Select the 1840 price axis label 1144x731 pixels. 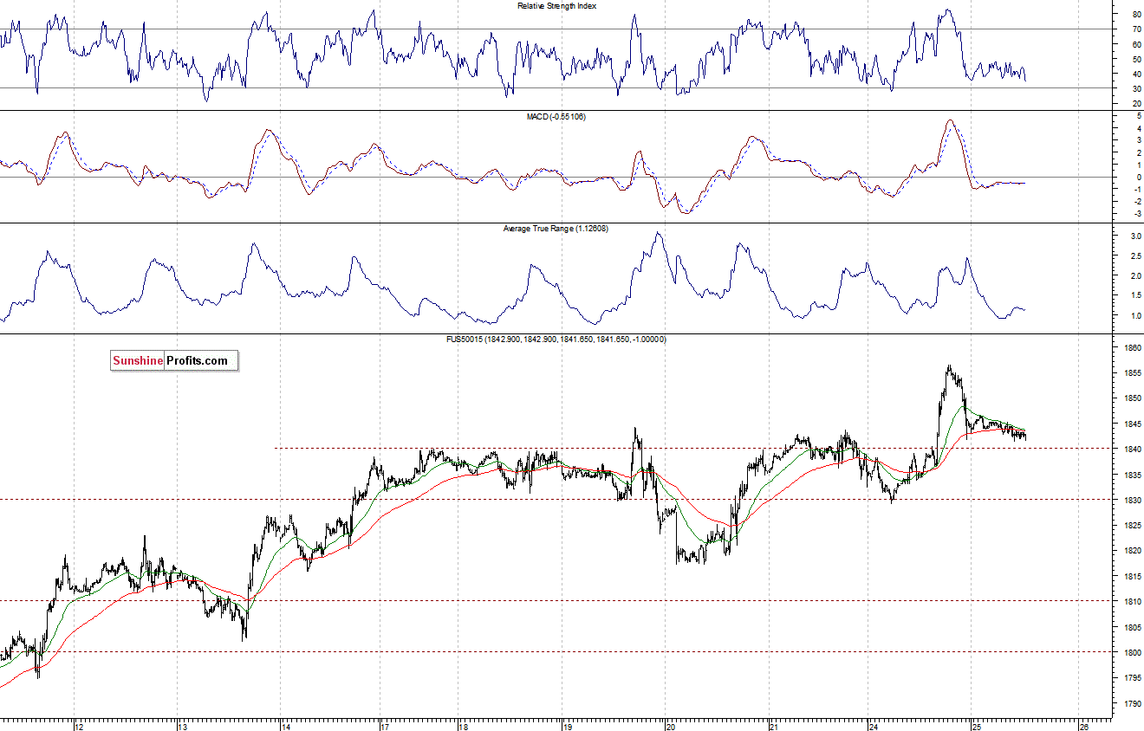(1132, 449)
